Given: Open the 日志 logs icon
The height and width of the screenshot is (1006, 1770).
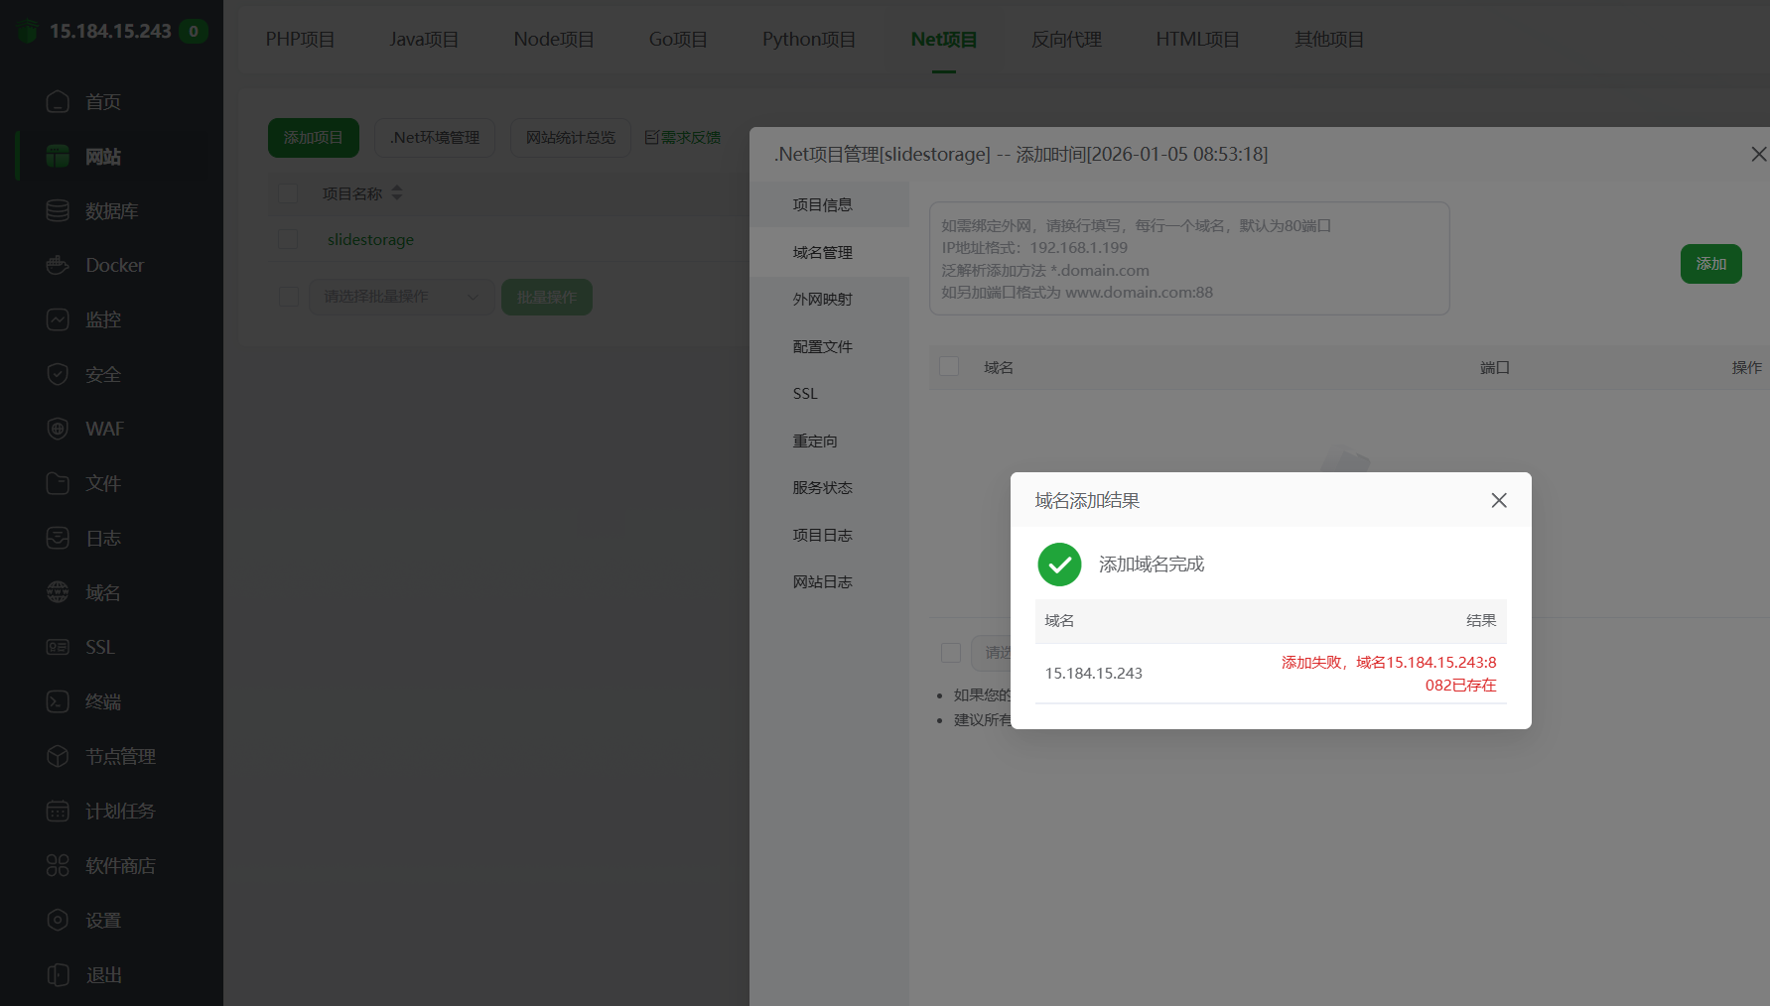Looking at the screenshot, I should (x=58, y=538).
